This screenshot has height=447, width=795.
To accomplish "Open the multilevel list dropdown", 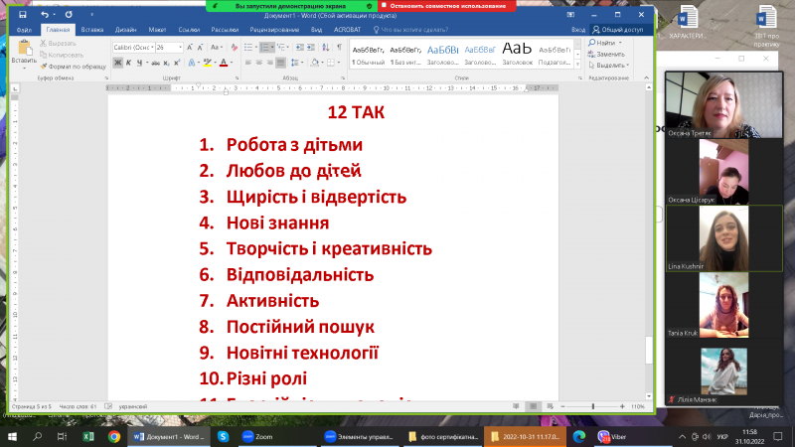I will click(x=282, y=47).
